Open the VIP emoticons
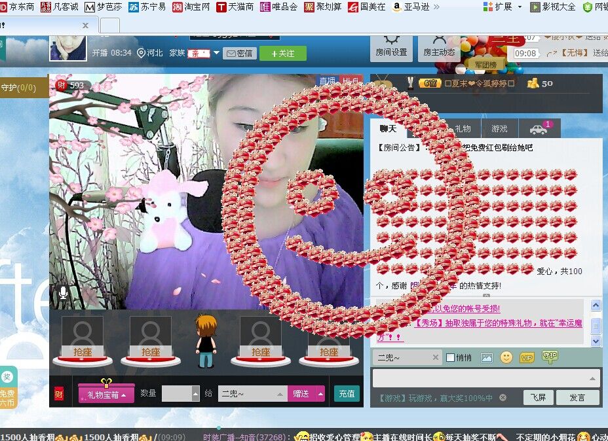Viewport: 608px width, 441px height. point(527,357)
